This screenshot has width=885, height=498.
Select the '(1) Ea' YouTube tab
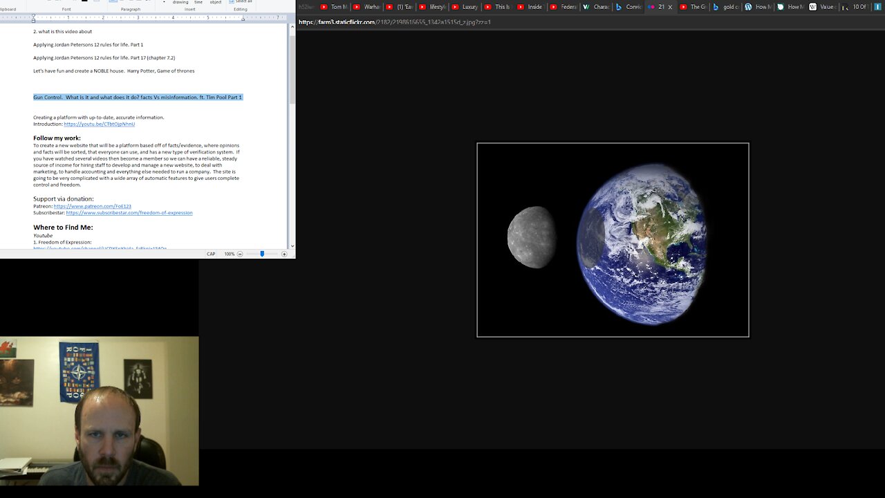click(400, 7)
